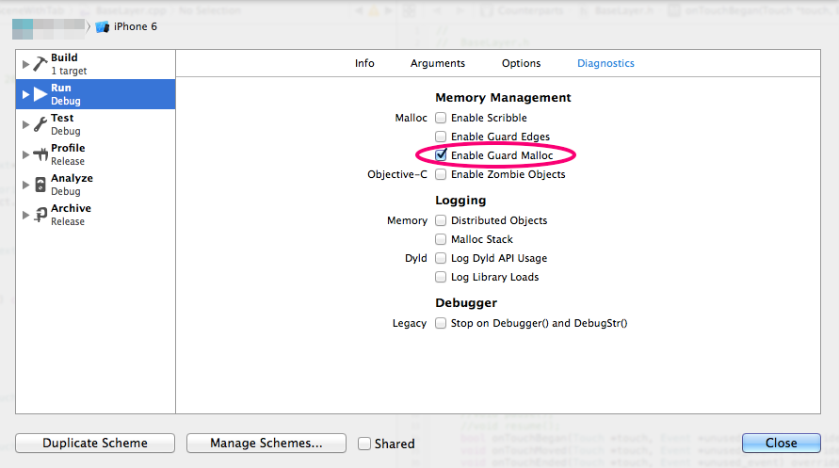The width and height of the screenshot is (839, 468).
Task: Select the Archive Release row
Action: [x=96, y=215]
